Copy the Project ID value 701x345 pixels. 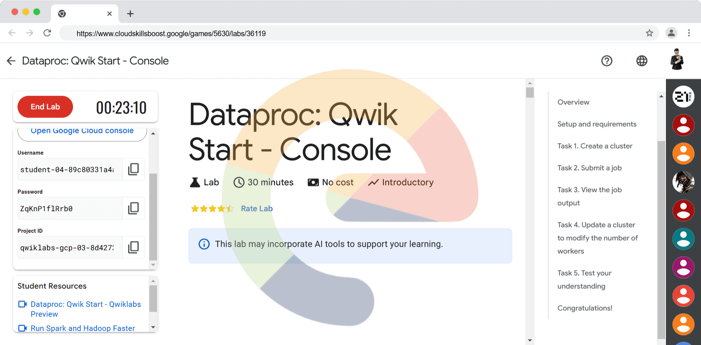133,248
